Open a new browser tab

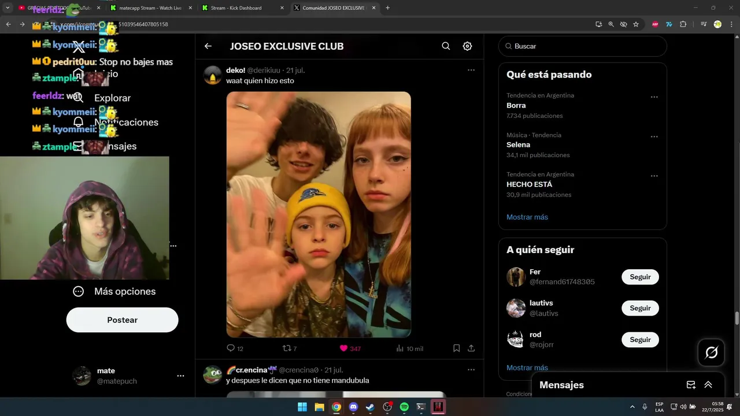[x=387, y=8]
